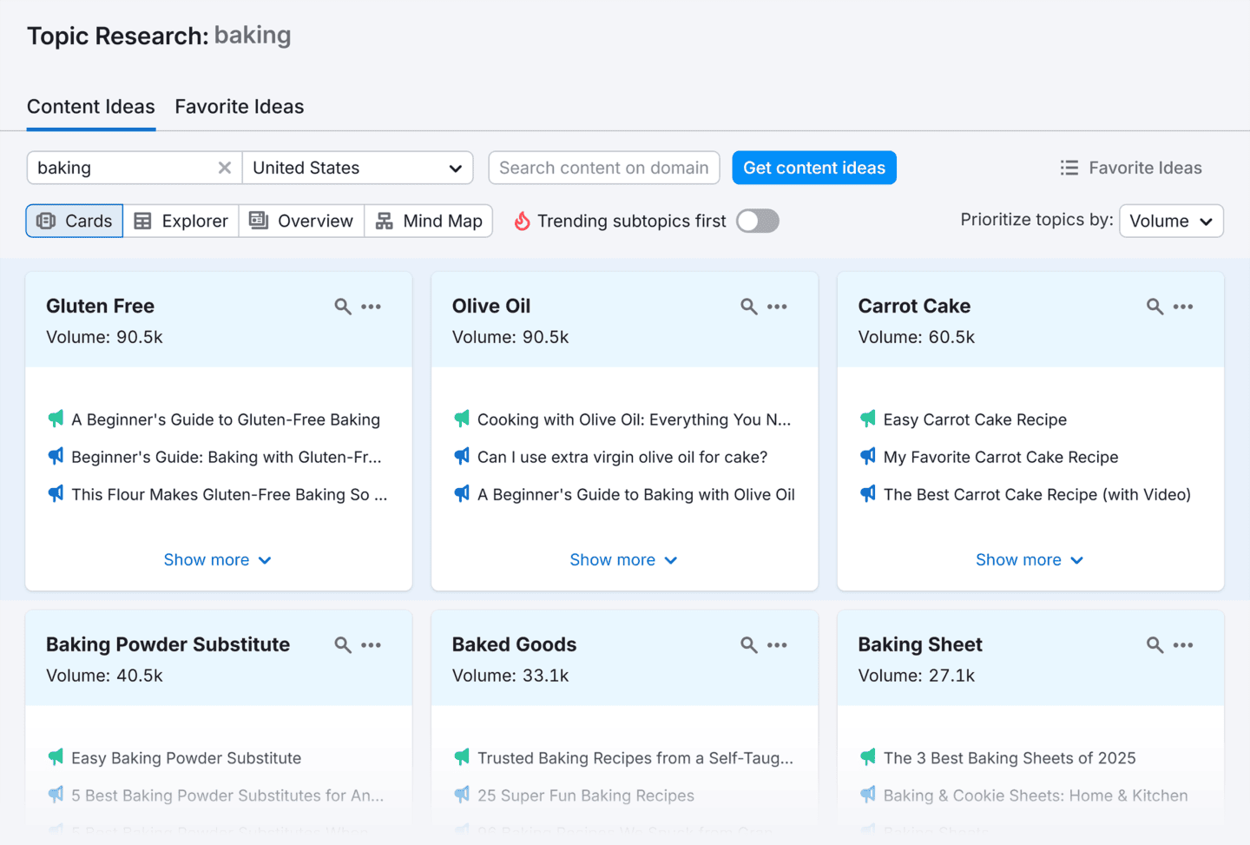Select the Cards view
This screenshot has width=1250, height=845.
75,221
